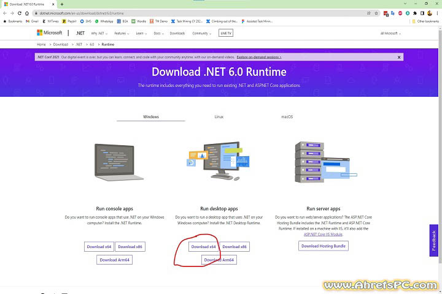The height and width of the screenshot is (294, 442).
Task: Dismiss the .NET Conf 2021 banner
Action: point(399,57)
